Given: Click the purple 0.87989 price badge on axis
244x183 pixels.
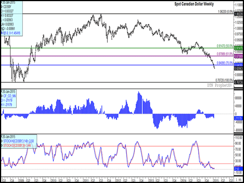Looking at the screenshot, I should pyautogui.click(x=238, y=56).
